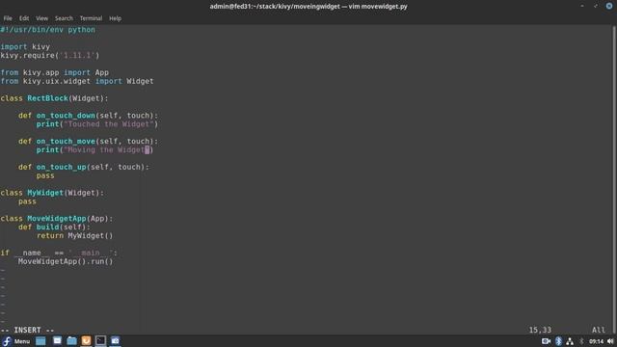Click the window title 'vim movewidget.py'
This screenshot has width=617, height=347.
pyautogui.click(x=378, y=7)
